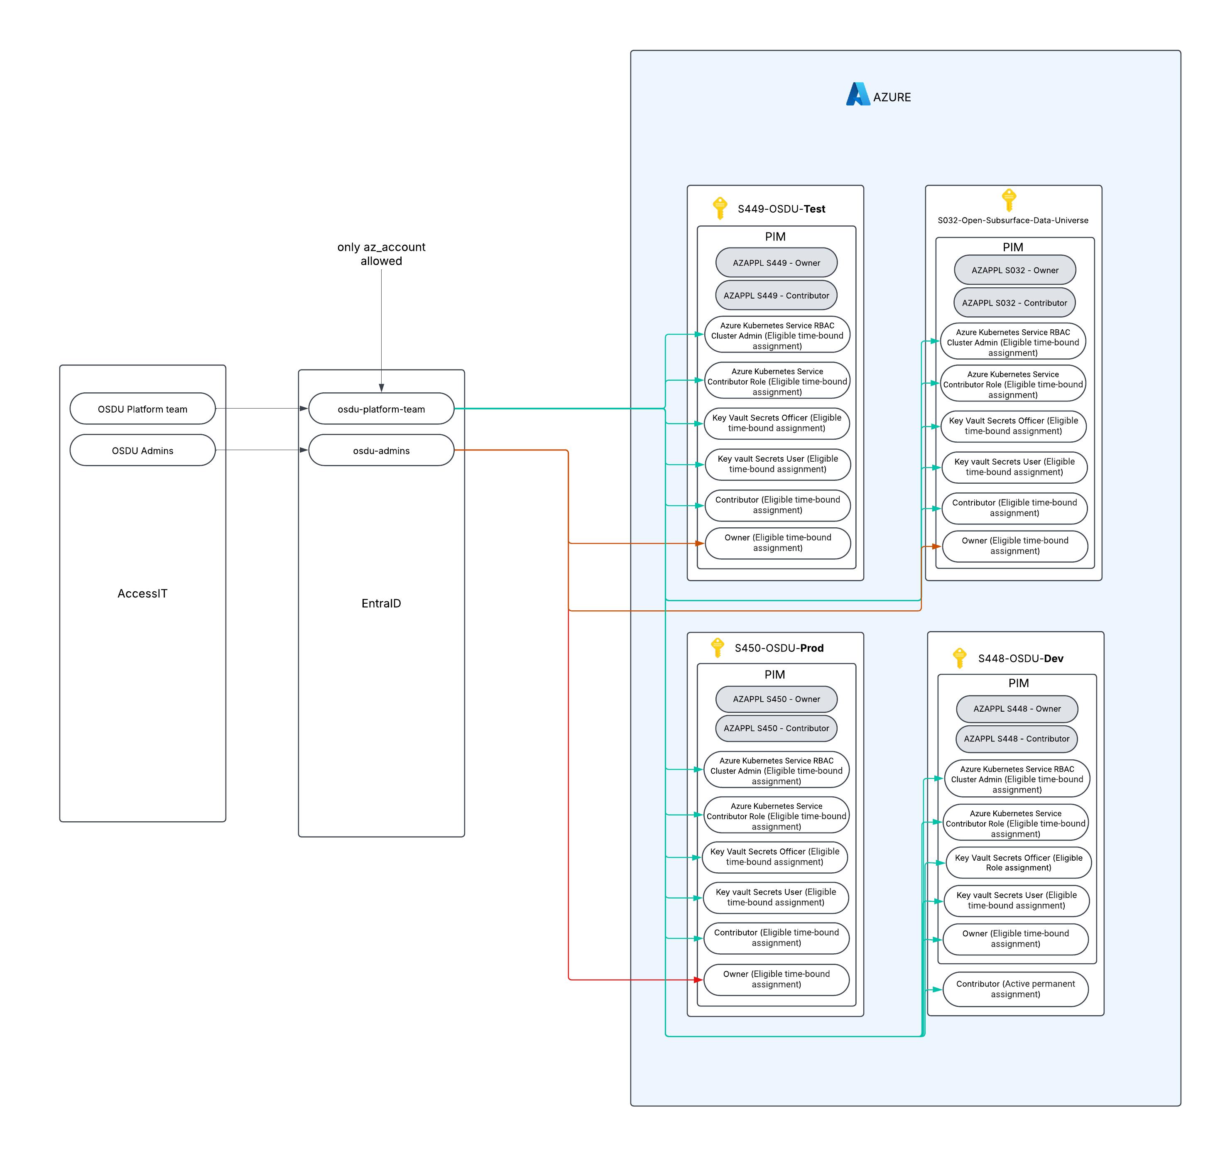The image size is (1225, 1158).
Task: Select Kubernetes Service Contributor Role in S449-OSDU-Test
Action: click(777, 381)
